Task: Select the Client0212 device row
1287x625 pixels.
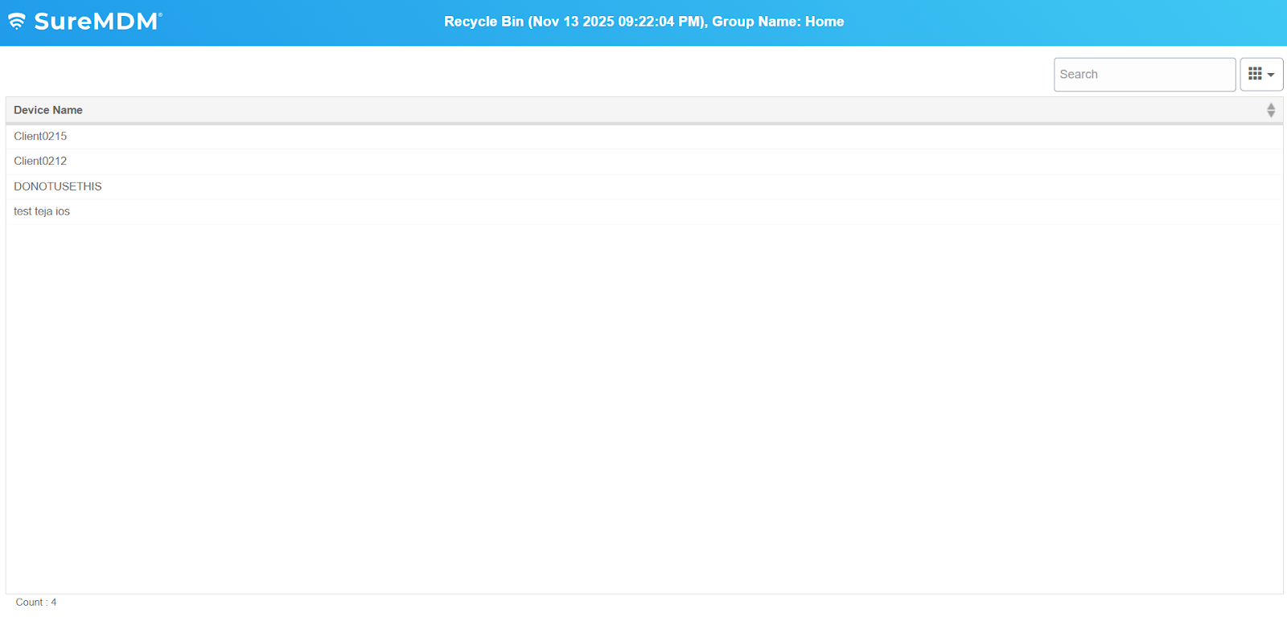Action: [40, 161]
